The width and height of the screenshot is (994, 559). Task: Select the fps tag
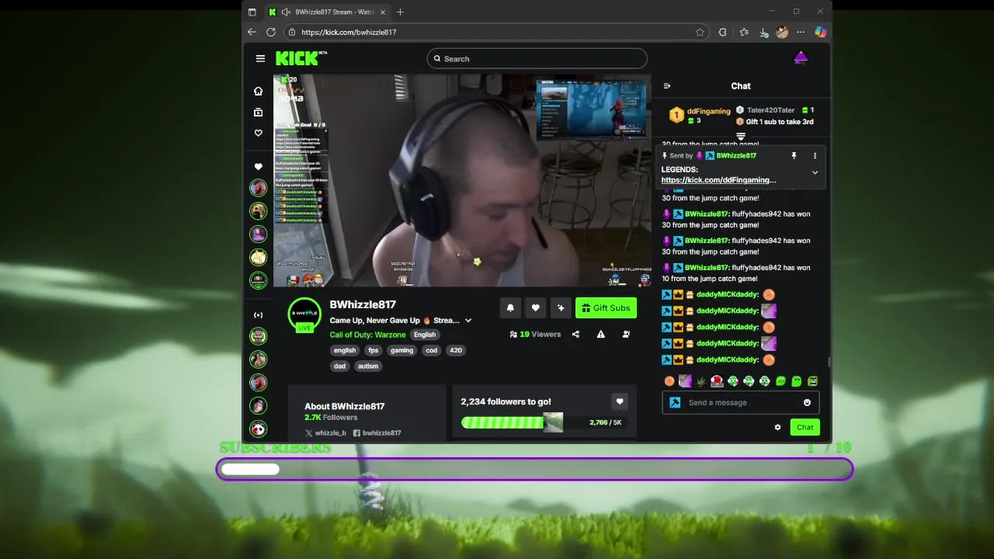374,350
